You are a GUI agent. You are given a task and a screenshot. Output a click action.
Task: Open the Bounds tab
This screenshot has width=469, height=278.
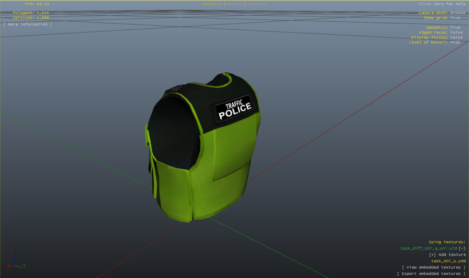click(234, 4)
